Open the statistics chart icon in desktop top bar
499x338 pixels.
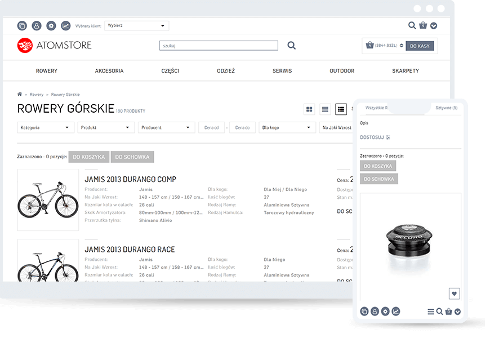click(x=66, y=26)
